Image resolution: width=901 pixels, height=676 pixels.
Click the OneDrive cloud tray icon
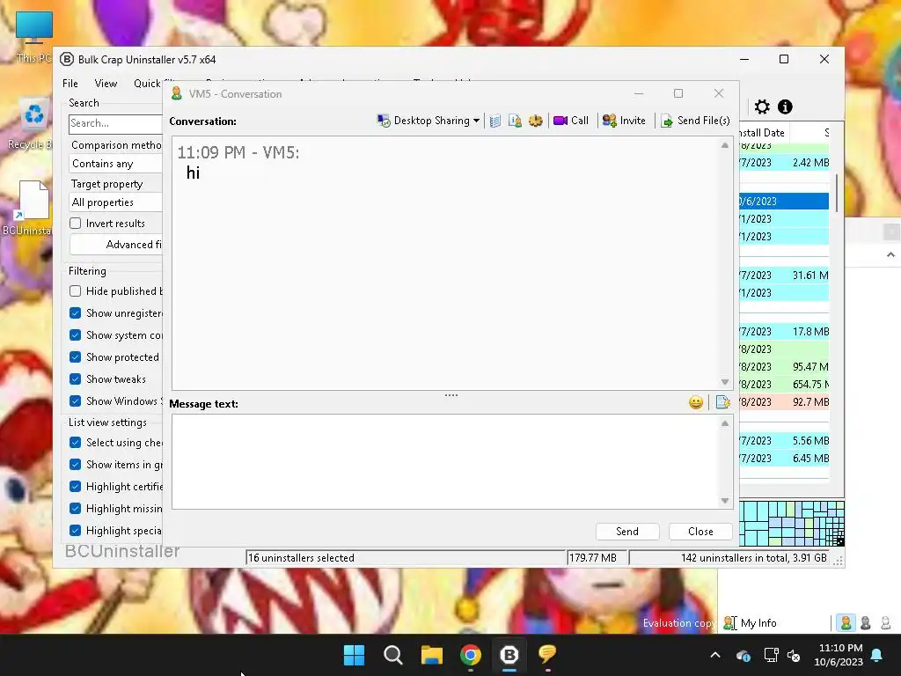coord(743,655)
